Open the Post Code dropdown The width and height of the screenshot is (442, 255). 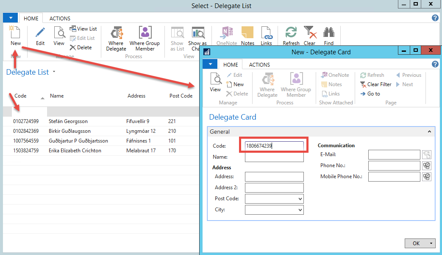tap(300, 199)
